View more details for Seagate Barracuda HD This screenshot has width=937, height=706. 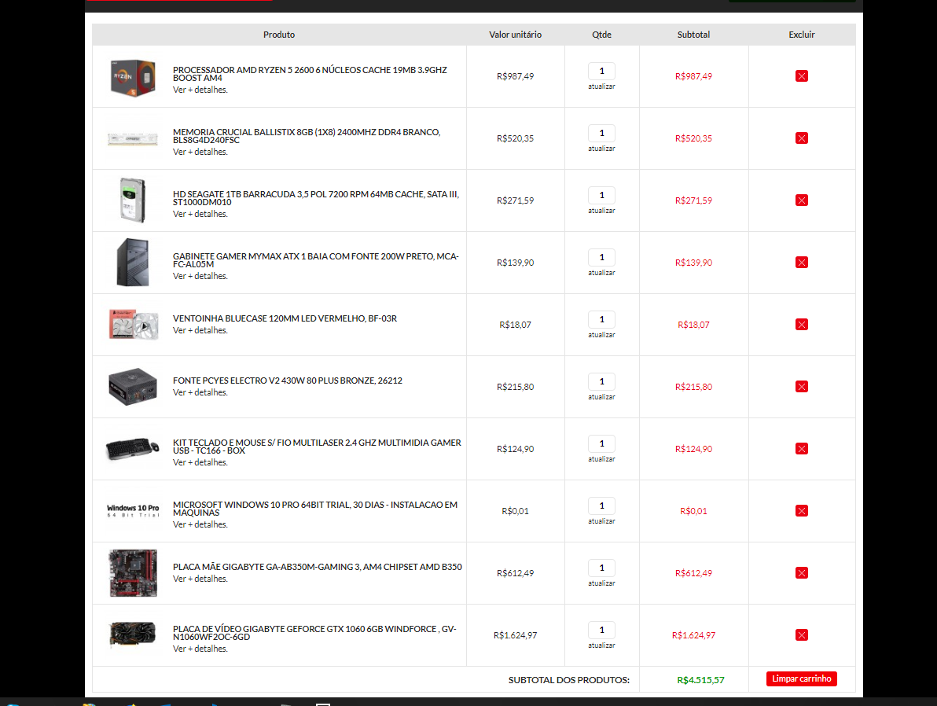[200, 214]
